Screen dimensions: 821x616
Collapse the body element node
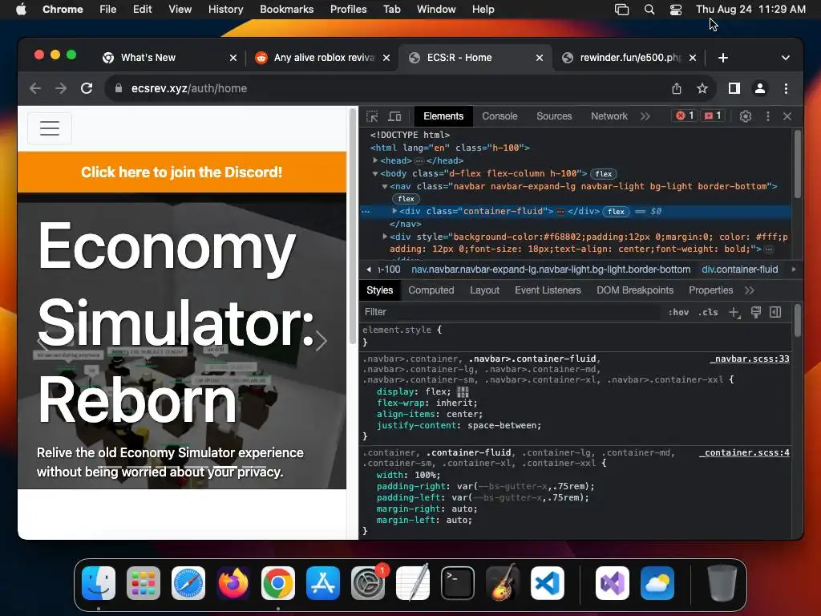(375, 173)
